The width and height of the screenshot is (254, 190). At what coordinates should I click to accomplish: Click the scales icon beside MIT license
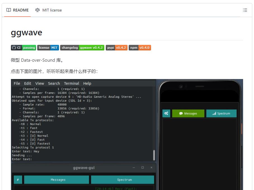click(37, 10)
